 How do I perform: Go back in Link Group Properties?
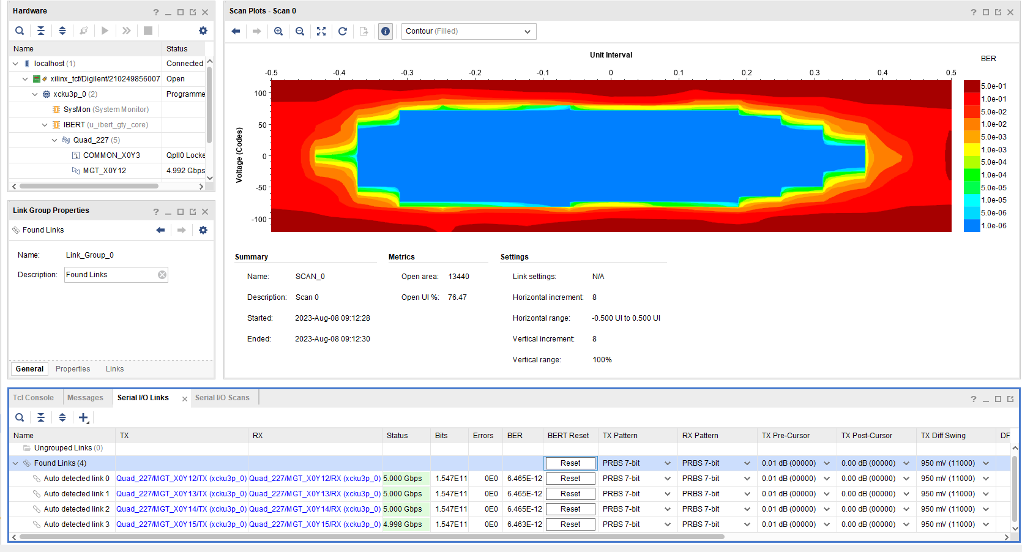(160, 230)
